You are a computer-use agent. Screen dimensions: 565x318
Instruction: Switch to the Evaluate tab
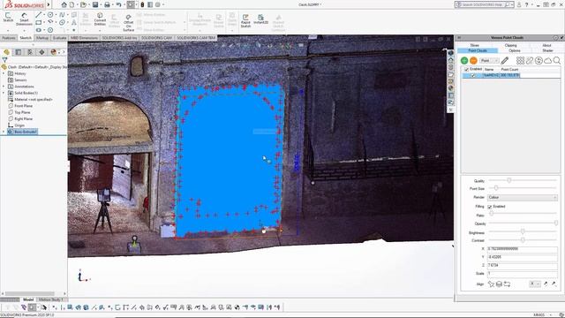pos(59,38)
